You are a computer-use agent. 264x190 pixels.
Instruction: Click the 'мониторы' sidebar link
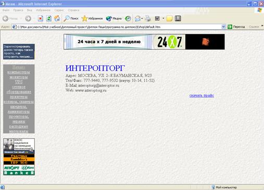tap(19, 77)
